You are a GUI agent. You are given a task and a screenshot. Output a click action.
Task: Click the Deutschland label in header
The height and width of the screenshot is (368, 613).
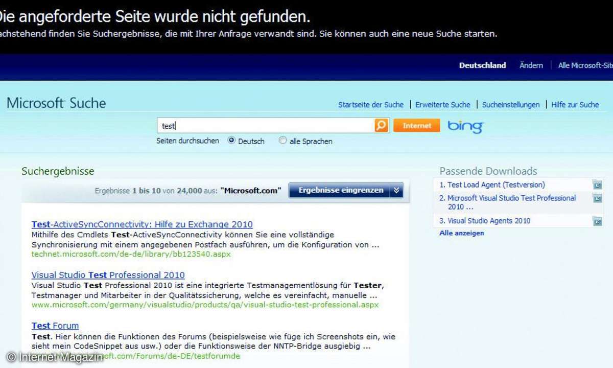tap(482, 65)
